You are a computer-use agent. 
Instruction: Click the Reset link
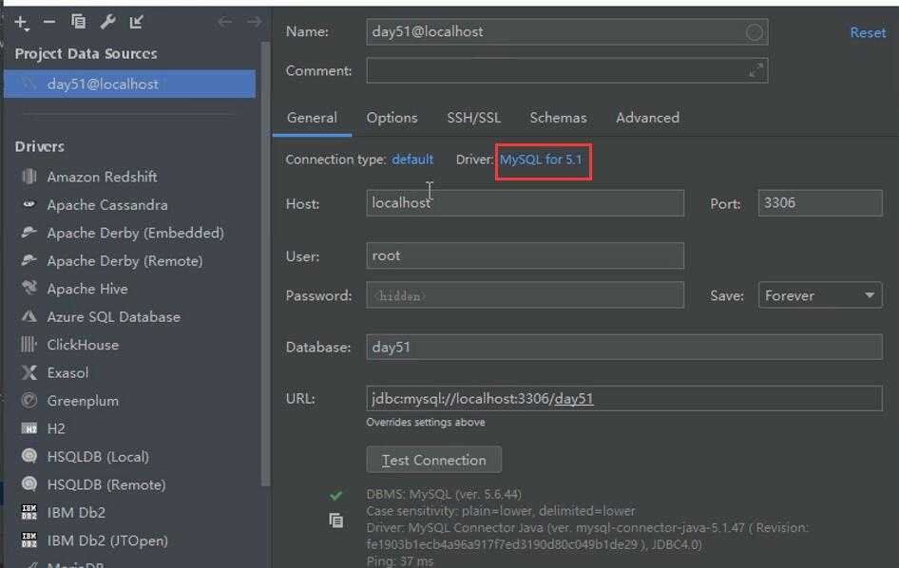click(x=868, y=32)
